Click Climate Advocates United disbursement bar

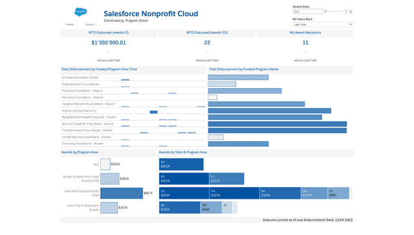coord(238,77)
